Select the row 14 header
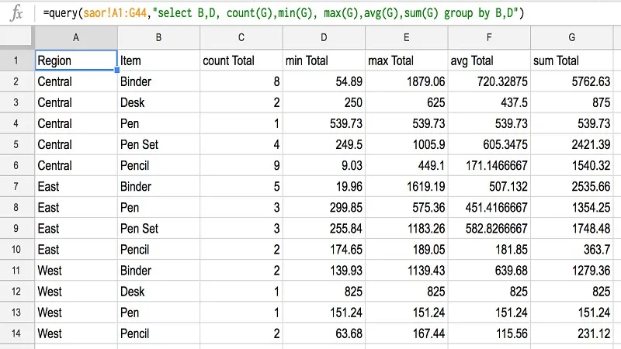Screen dimensions: 621x349 coord(17,333)
